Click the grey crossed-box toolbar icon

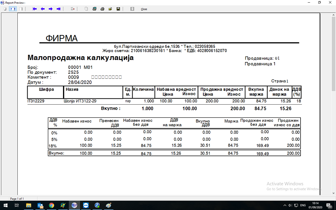[x=132, y=9]
